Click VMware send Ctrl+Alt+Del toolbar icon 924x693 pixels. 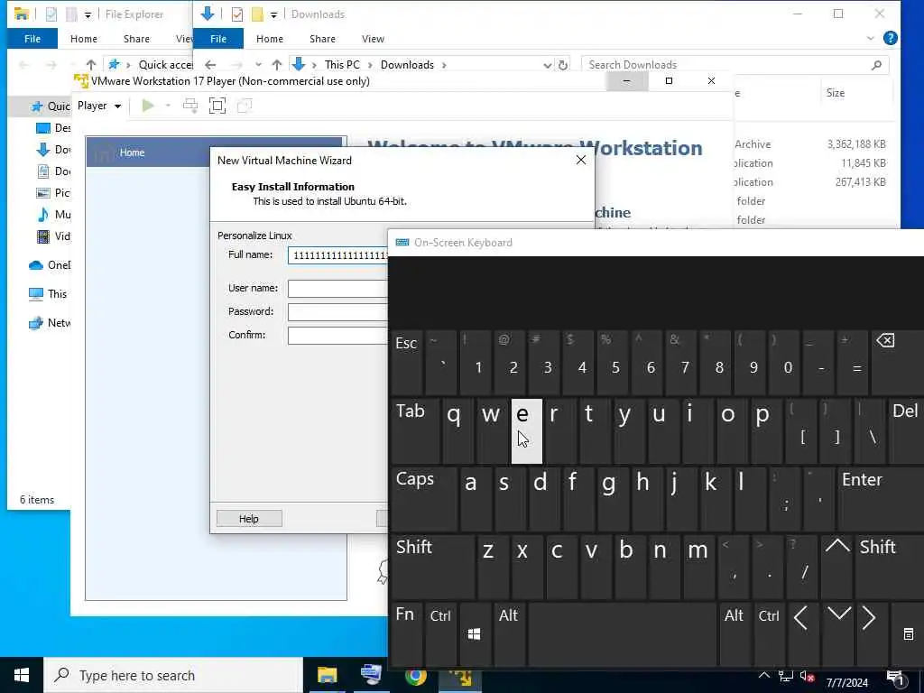(190, 106)
